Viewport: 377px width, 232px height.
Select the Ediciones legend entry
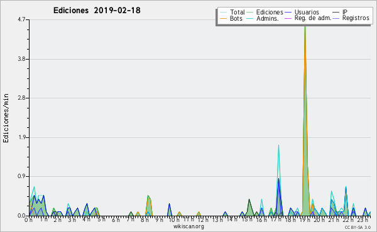(x=270, y=12)
